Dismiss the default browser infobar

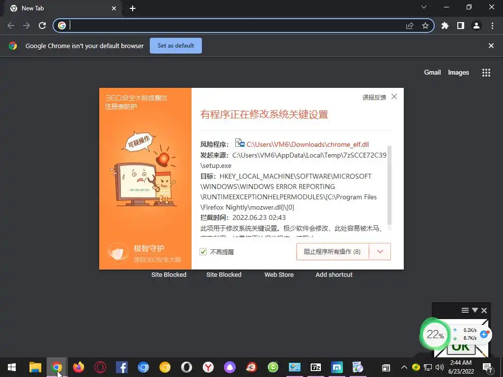pyautogui.click(x=491, y=46)
